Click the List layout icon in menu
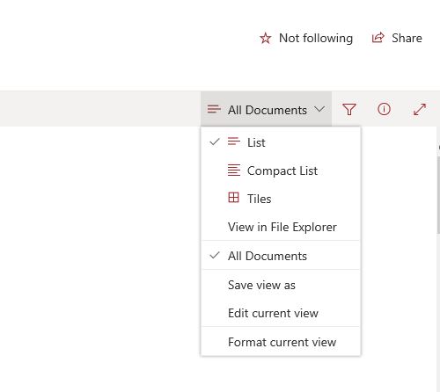 tap(234, 142)
